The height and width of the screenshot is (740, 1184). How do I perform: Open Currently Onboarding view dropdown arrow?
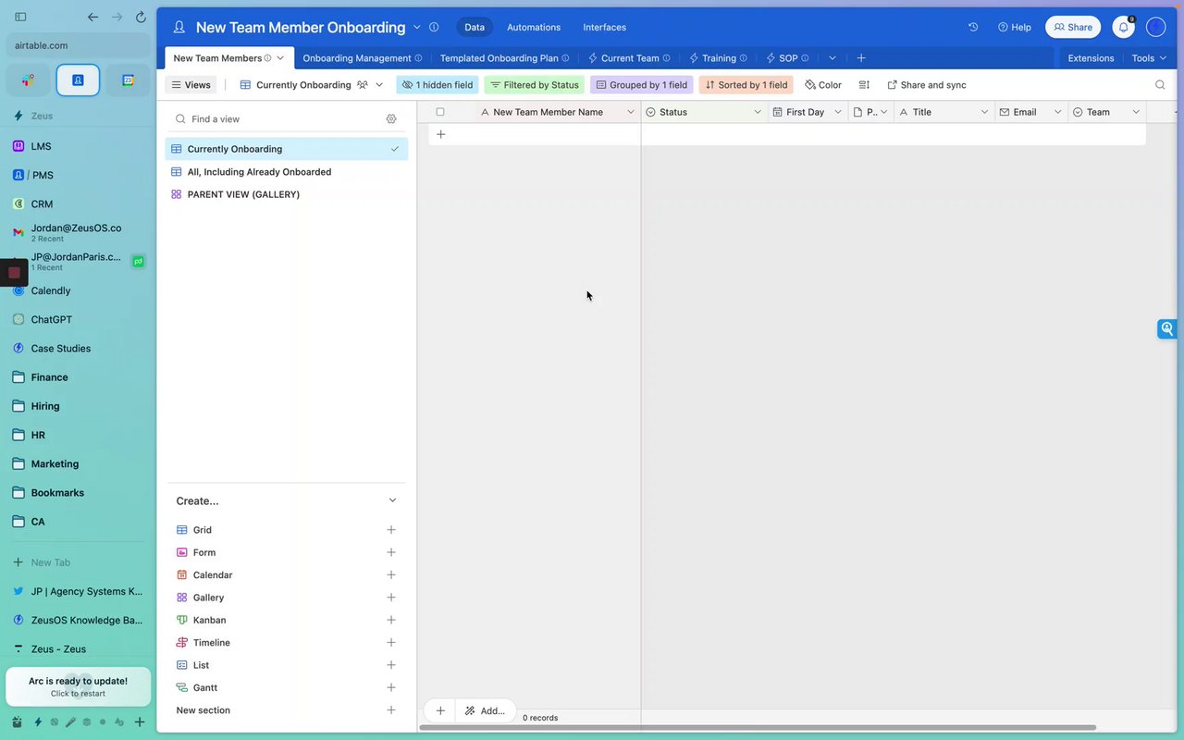pos(379,84)
